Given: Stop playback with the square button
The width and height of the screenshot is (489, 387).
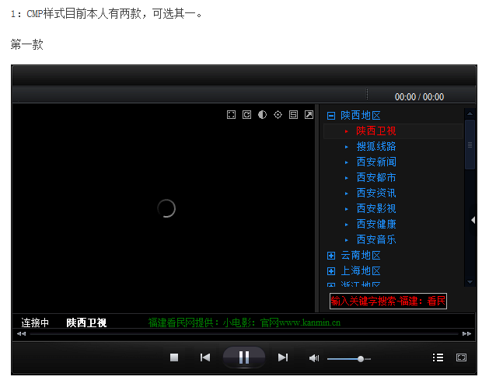Looking at the screenshot, I should coord(174,357).
